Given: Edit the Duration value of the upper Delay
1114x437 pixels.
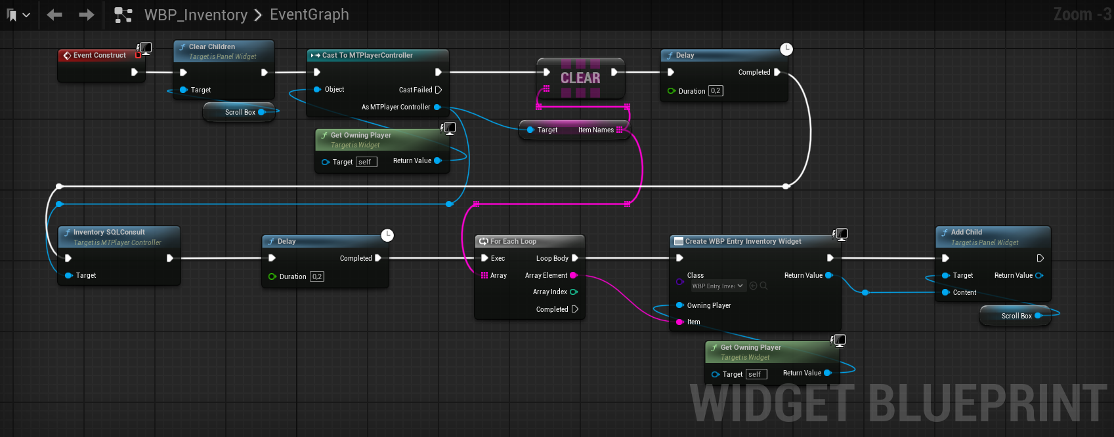Looking at the screenshot, I should (716, 91).
